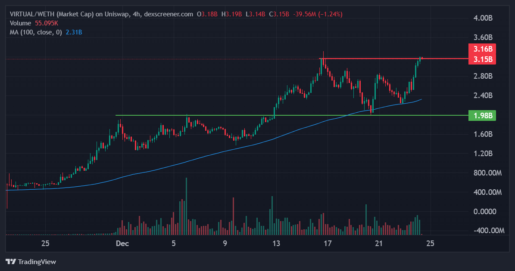Click the green 1.98B price label
The image size is (515, 271).
(483, 115)
